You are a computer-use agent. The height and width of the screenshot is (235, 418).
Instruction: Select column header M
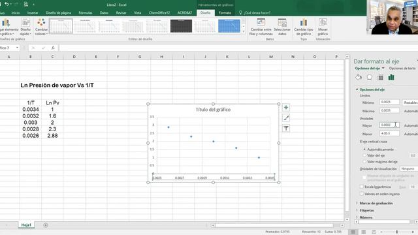click(x=271, y=57)
